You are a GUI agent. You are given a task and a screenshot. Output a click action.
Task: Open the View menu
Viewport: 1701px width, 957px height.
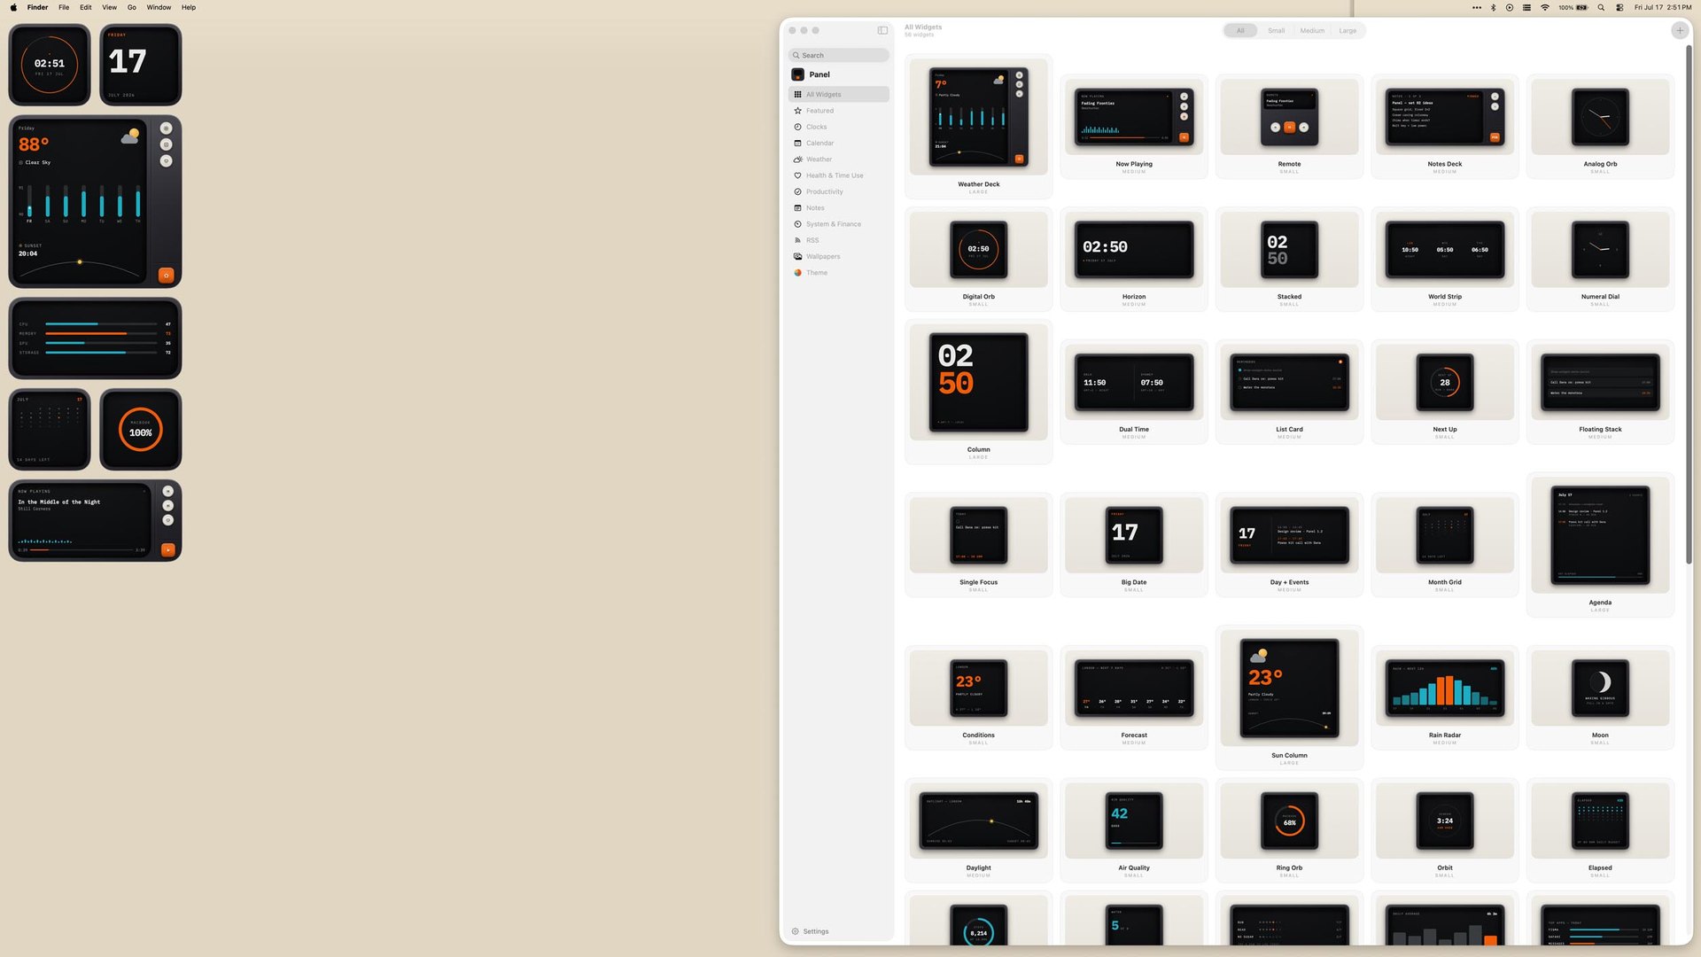point(110,7)
